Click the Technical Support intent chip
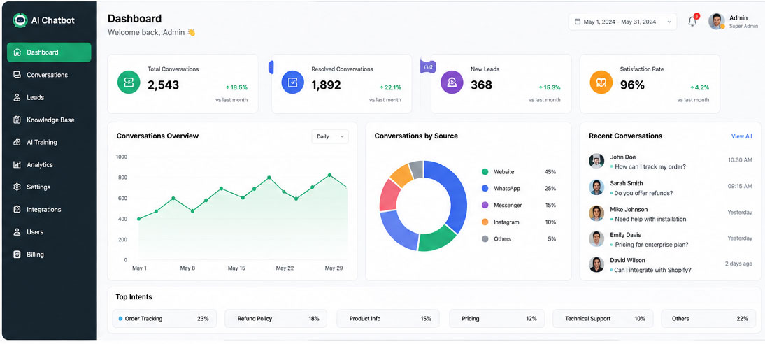Viewport: 765px width, 344px height. (603, 319)
